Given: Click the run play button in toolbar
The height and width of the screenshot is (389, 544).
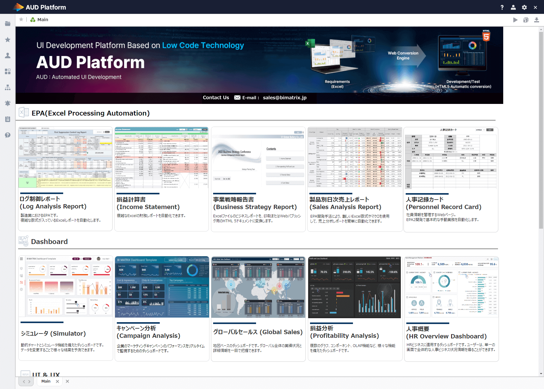Looking at the screenshot, I should click(515, 20).
